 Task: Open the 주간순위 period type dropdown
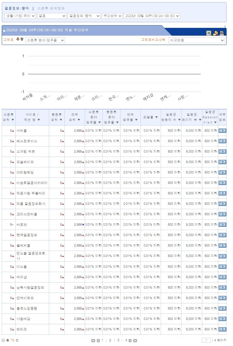coord(112,16)
